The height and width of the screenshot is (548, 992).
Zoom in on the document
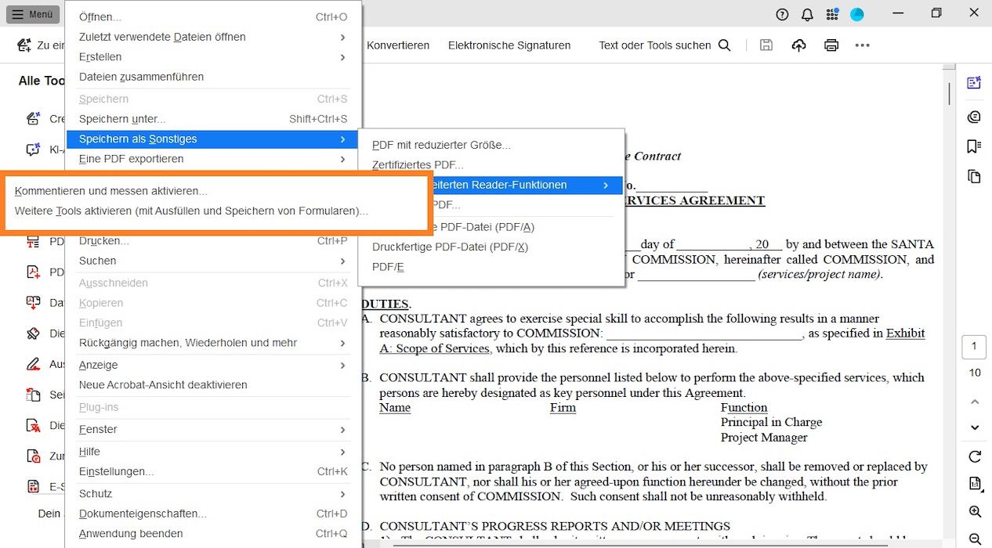[x=974, y=511]
